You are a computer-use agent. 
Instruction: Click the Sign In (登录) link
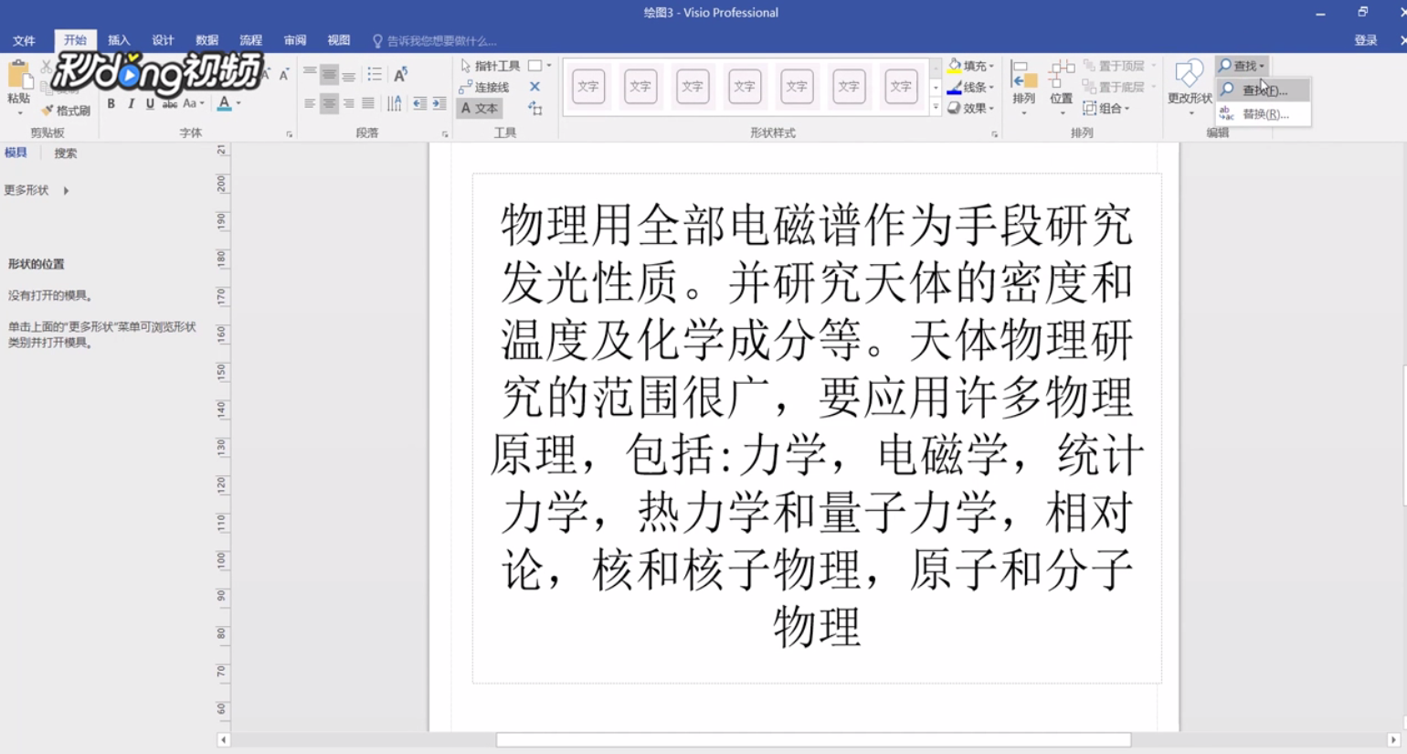1366,40
